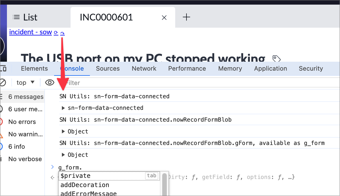The height and width of the screenshot is (196, 340).
Task: Click the create live expression eye icon
Action: [x=49, y=82]
